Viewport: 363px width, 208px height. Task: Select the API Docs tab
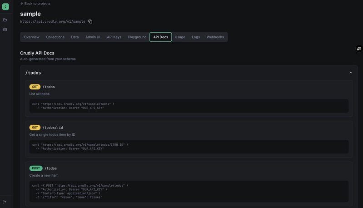(161, 37)
